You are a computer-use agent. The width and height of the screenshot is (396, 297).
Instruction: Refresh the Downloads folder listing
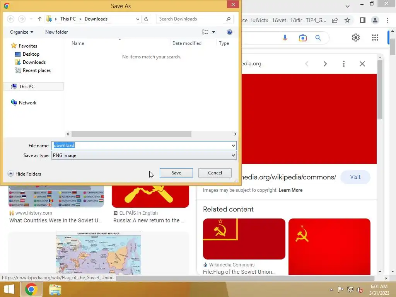pos(146,19)
